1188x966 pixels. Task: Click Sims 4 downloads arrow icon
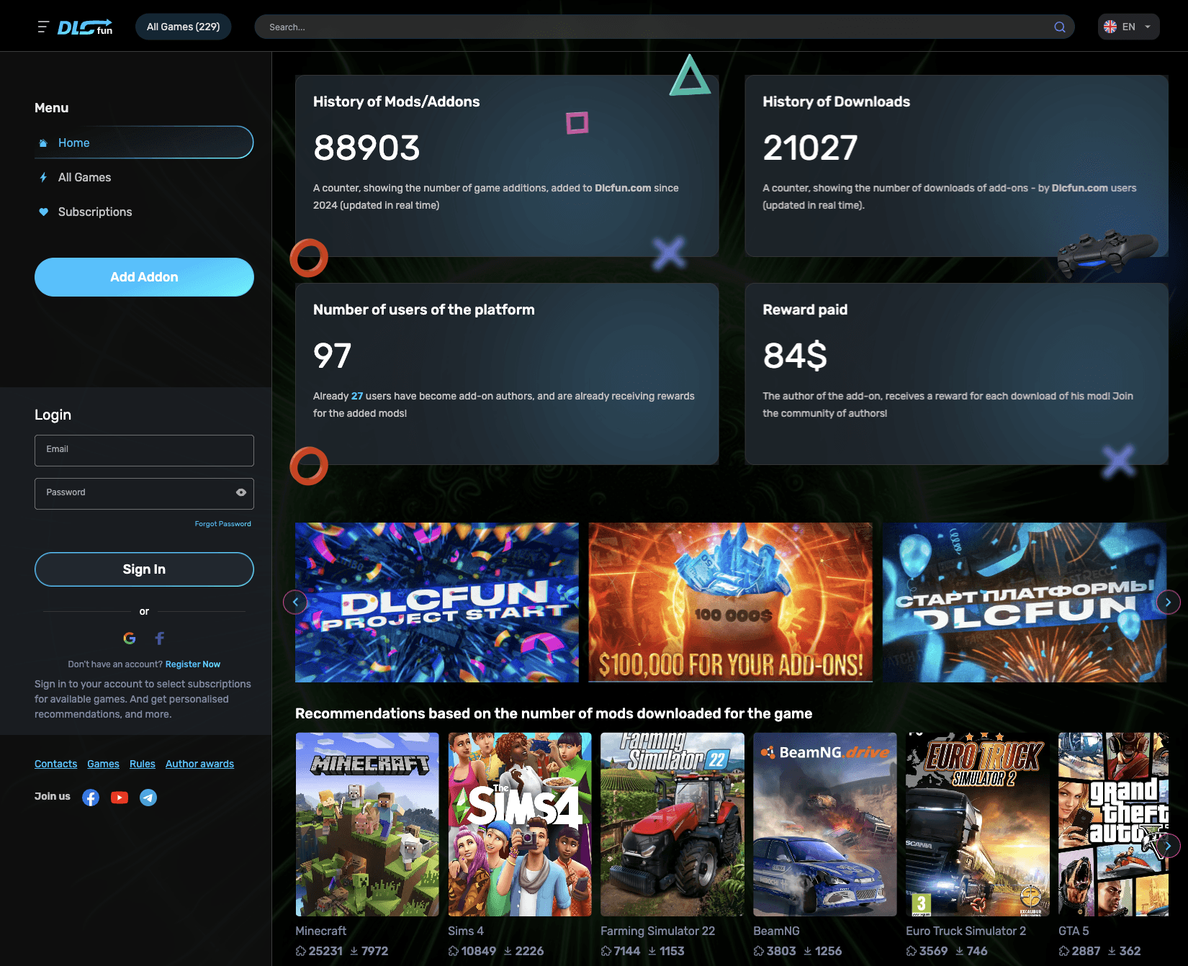point(508,951)
